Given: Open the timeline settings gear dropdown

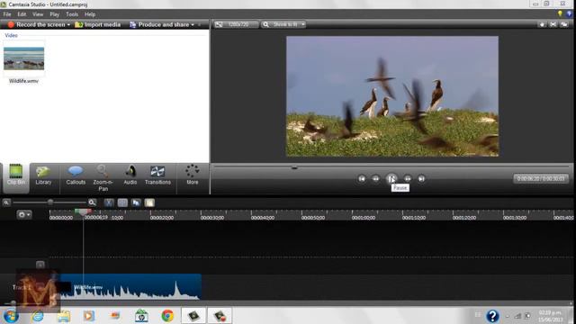Looking at the screenshot, I should pyautogui.click(x=24, y=214).
